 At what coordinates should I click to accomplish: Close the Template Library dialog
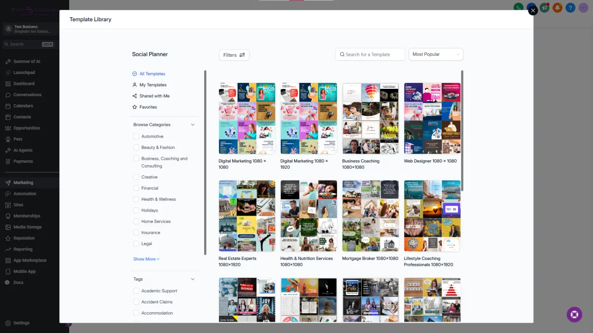click(533, 10)
